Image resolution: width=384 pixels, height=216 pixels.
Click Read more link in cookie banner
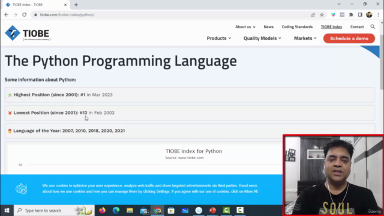pos(248,185)
